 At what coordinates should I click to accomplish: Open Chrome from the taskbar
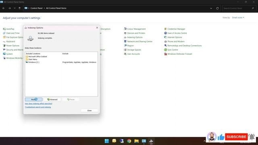coord(129,141)
